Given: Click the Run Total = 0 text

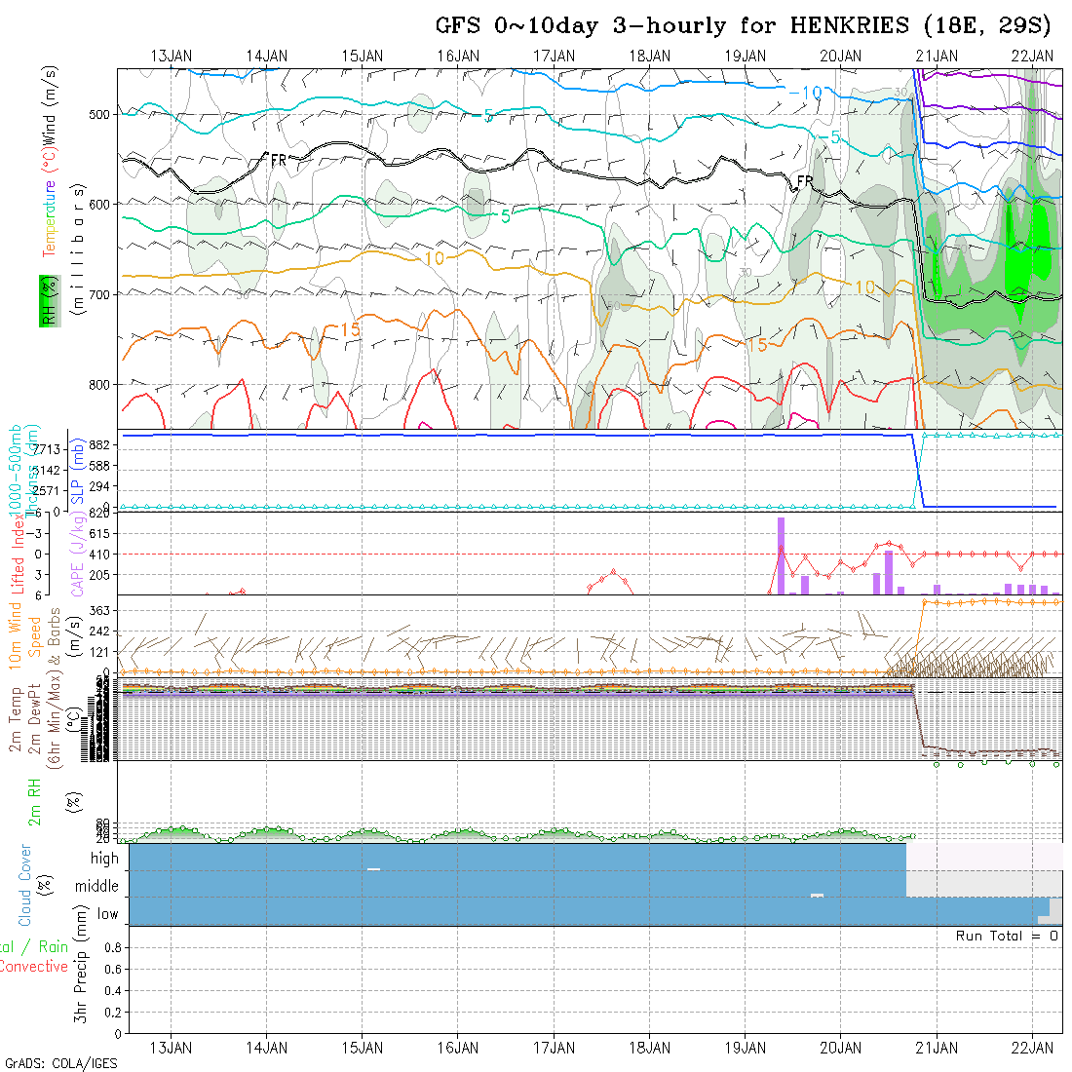Looking at the screenshot, I should click(x=1007, y=936).
